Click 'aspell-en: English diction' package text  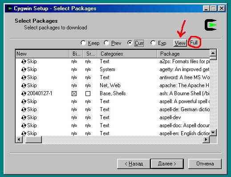185,133
